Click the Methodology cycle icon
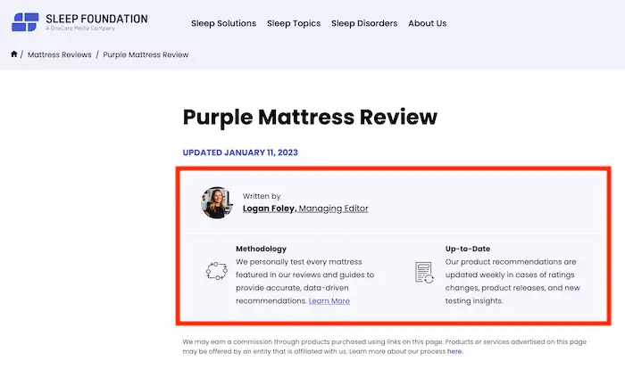 point(217,271)
